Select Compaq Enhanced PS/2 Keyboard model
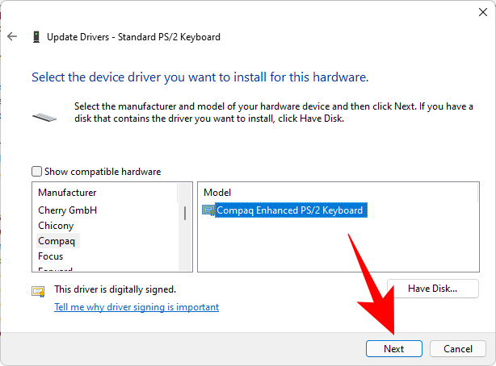Screen dimensions: 496x366 click(x=290, y=210)
